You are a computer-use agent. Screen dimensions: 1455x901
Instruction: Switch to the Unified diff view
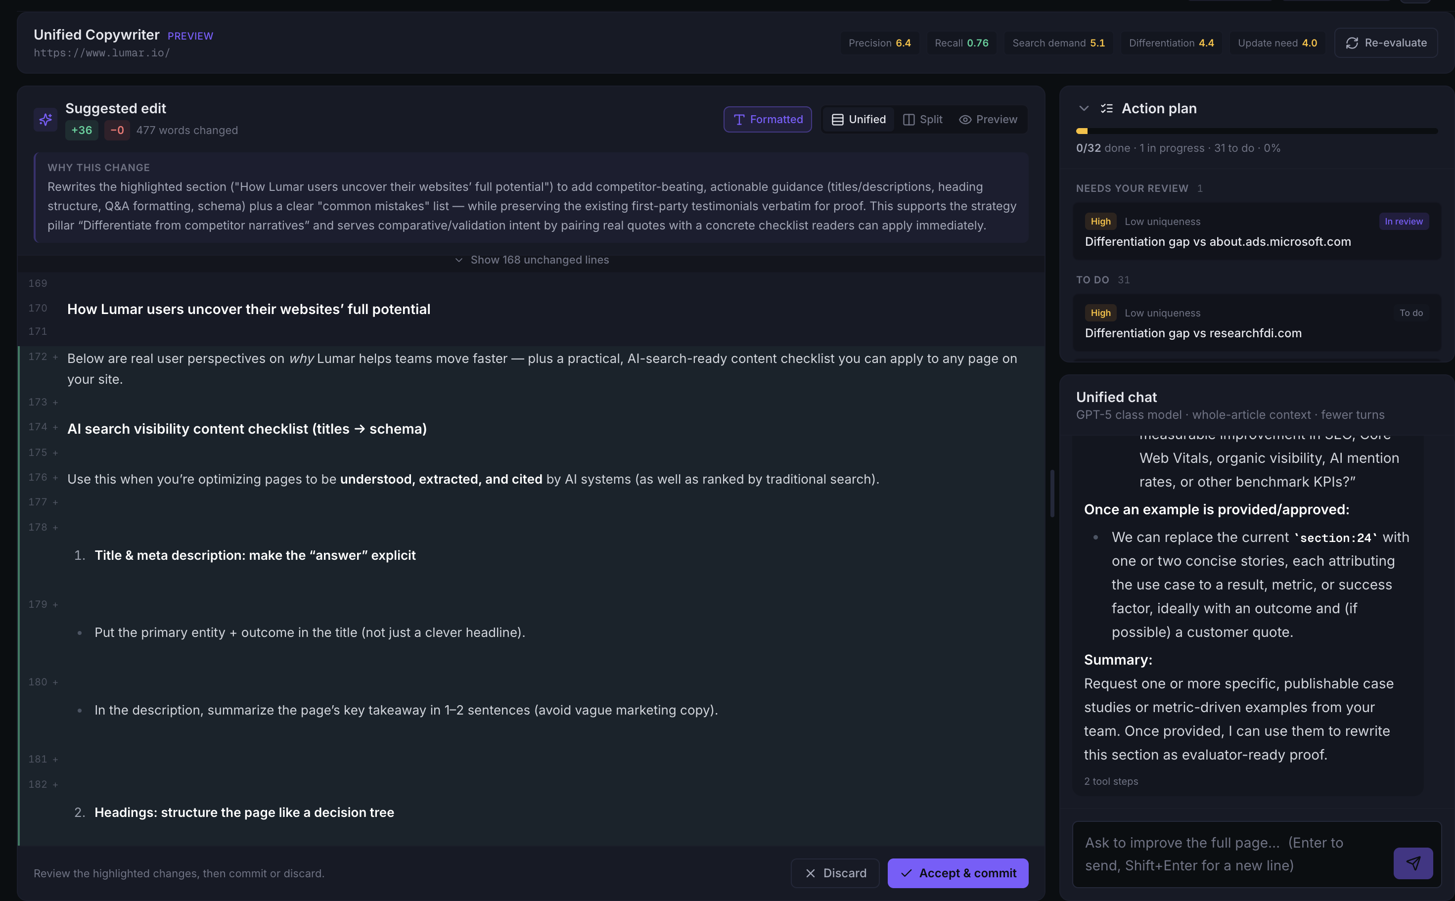click(858, 119)
